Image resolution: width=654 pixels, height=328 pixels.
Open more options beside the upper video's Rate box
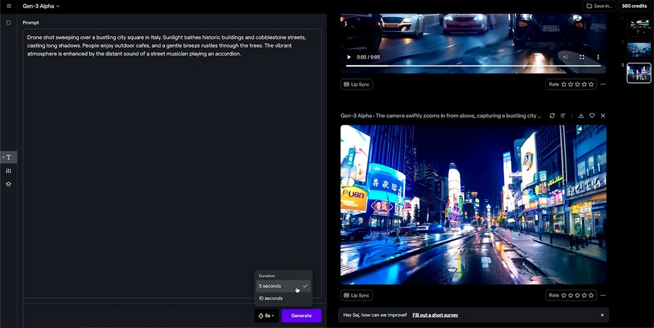pyautogui.click(x=603, y=84)
